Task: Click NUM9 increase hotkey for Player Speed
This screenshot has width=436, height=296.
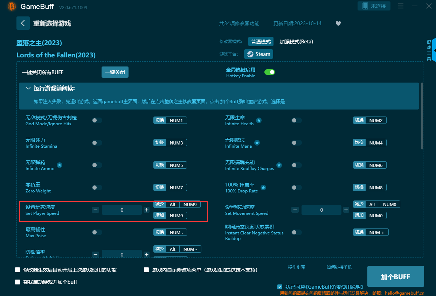Action: coord(177,216)
